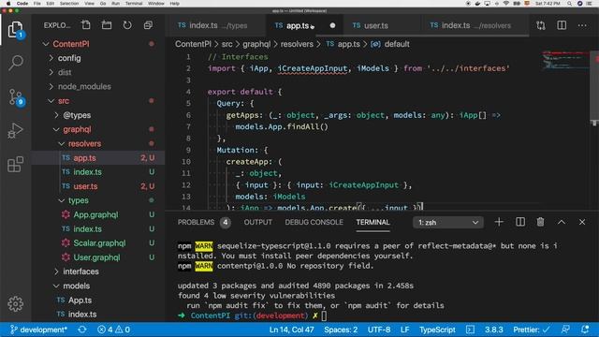Open macOS Spotlight search icon
Viewport: 599px width, 337px height.
(569, 4)
